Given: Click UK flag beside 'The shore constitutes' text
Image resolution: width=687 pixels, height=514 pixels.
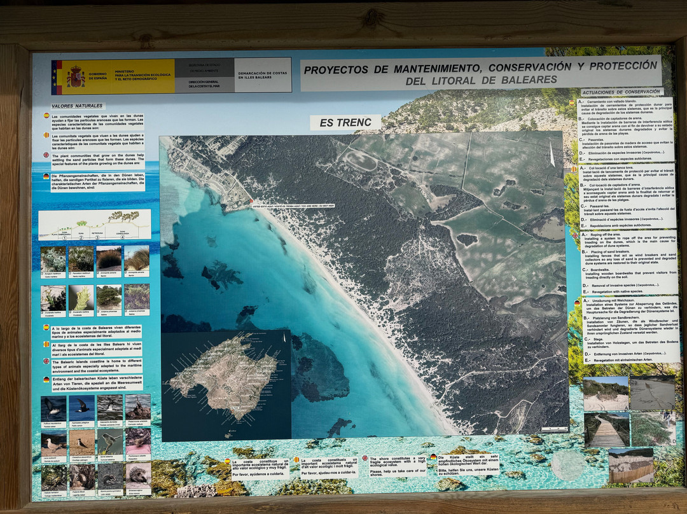Looking at the screenshot, I should click(364, 458).
